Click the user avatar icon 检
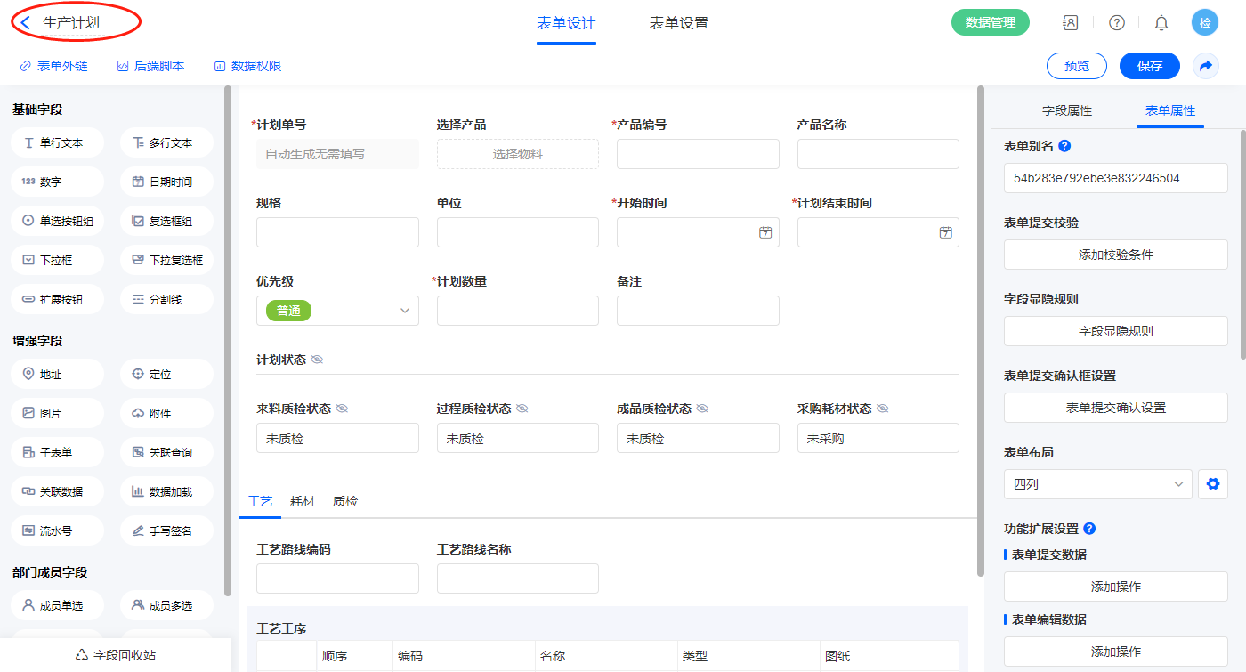 1204,23
